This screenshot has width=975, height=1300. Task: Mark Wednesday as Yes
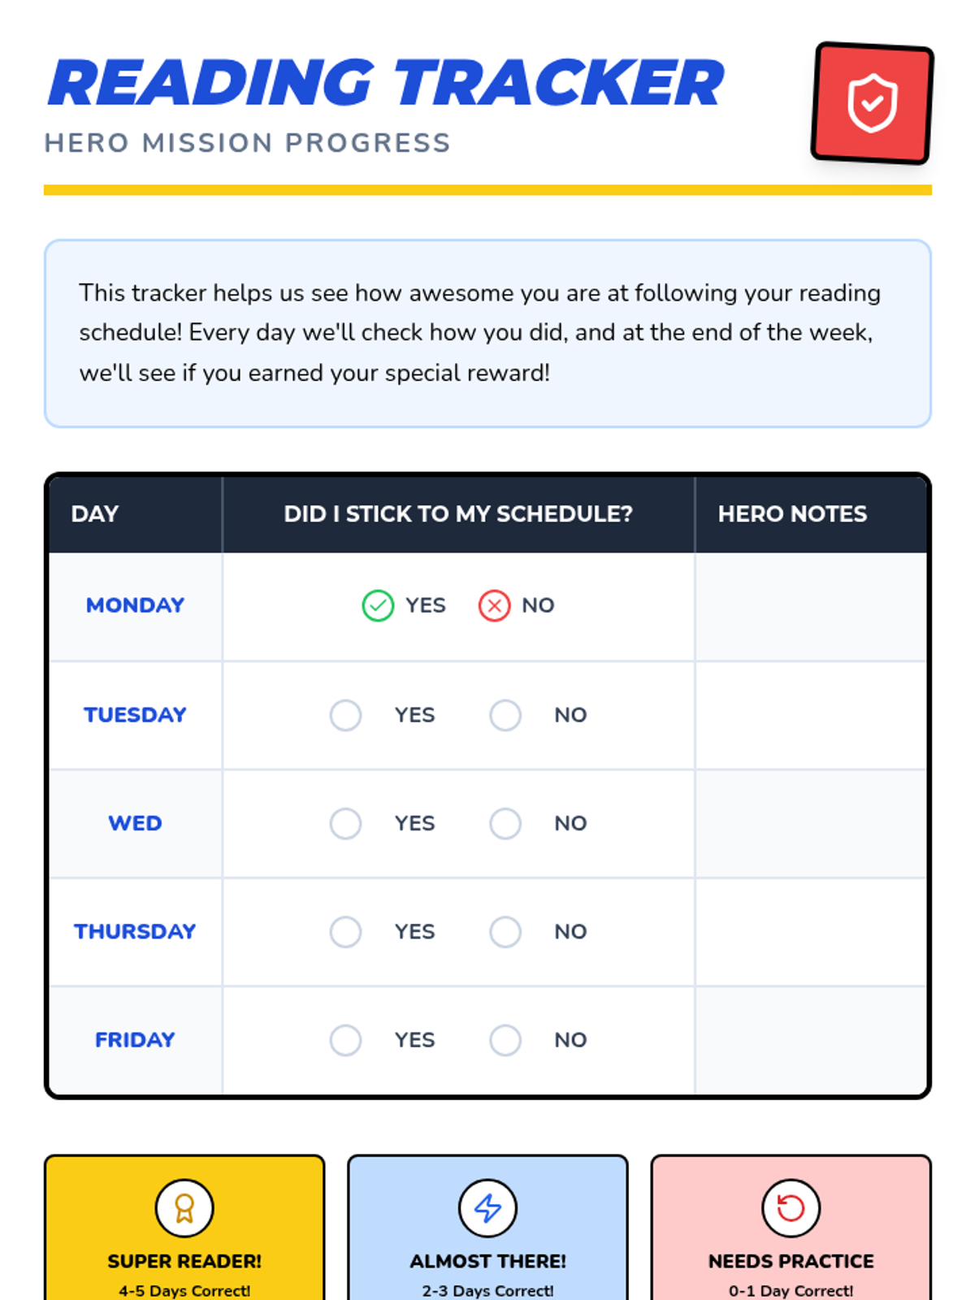click(346, 823)
